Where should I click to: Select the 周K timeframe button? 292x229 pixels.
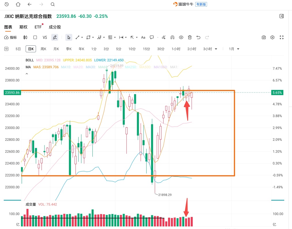pyautogui.click(x=43, y=49)
